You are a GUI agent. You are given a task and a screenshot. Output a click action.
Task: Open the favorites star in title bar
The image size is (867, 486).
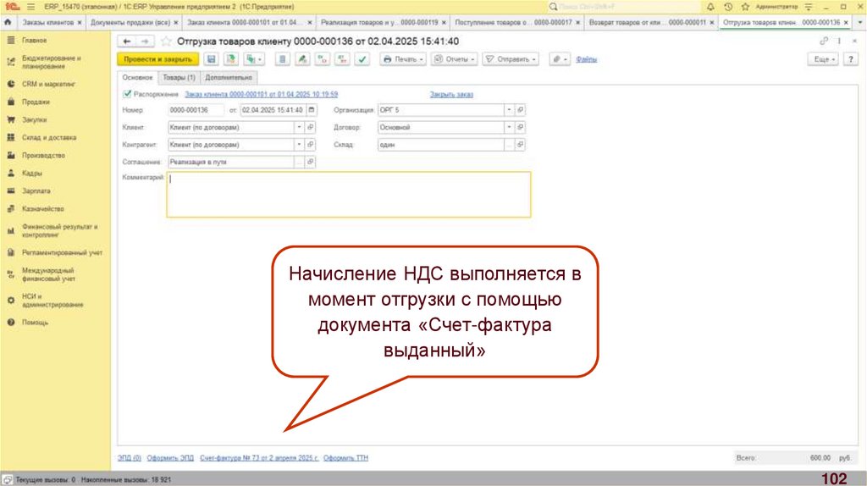[x=745, y=7]
